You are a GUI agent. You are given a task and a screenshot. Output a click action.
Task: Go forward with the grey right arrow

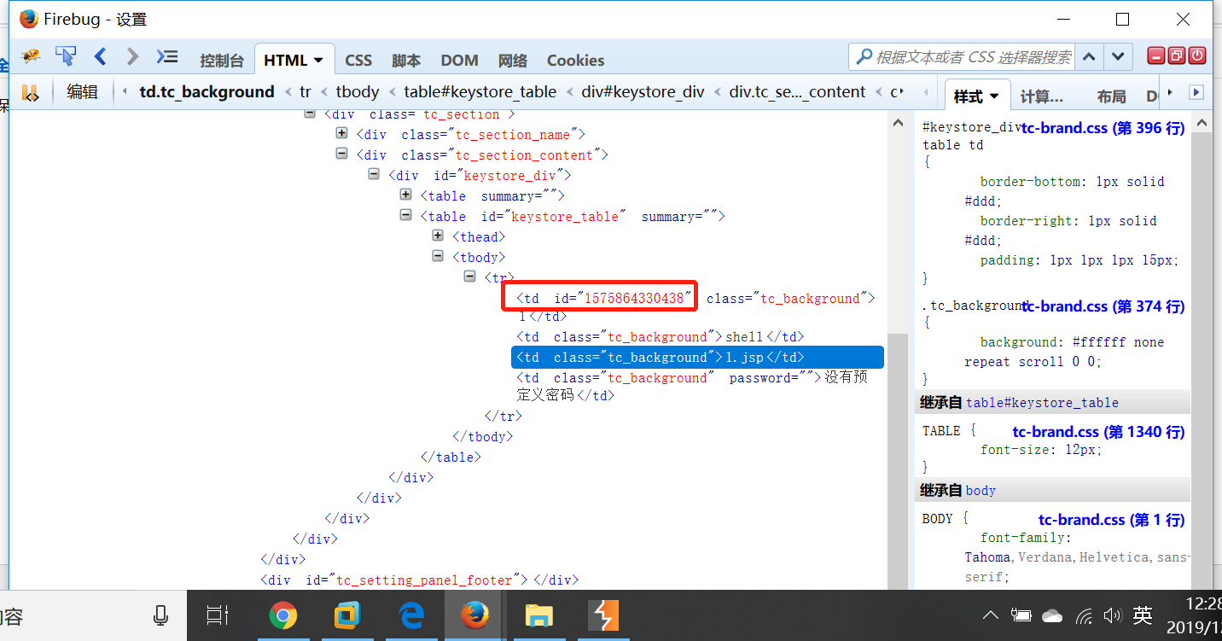132,56
